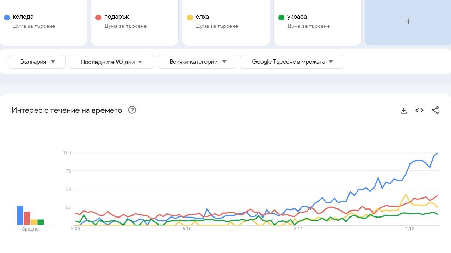Screen dimensions: 451x253
Task: Click the елха term label
Action: 202,17
